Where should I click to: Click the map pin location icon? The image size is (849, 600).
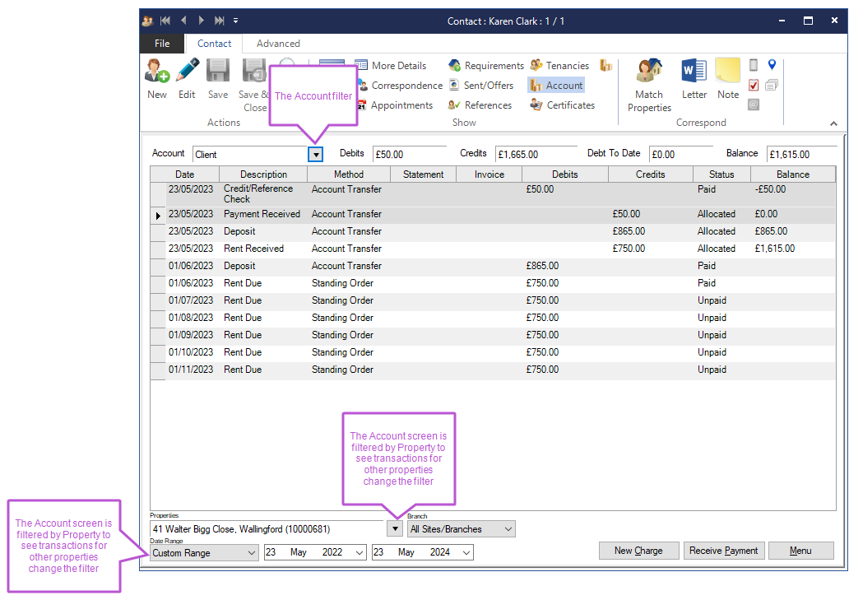(772, 65)
